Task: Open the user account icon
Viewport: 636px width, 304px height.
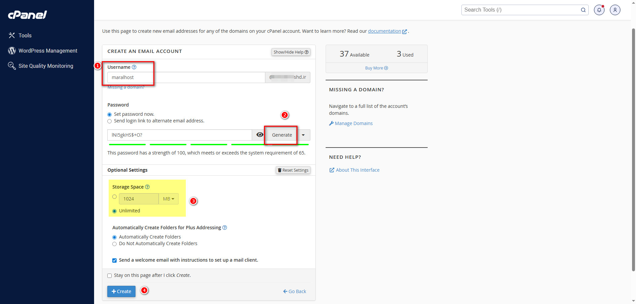Action: [x=615, y=10]
